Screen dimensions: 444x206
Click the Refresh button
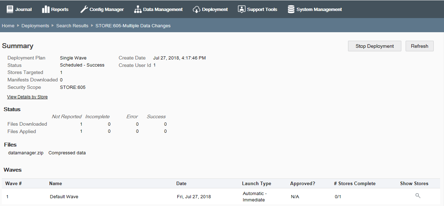[x=419, y=46]
